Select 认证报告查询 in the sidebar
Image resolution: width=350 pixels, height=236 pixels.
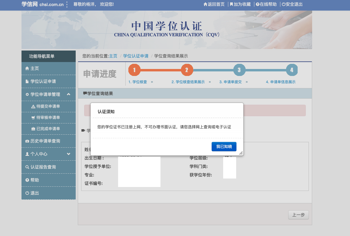(43, 167)
